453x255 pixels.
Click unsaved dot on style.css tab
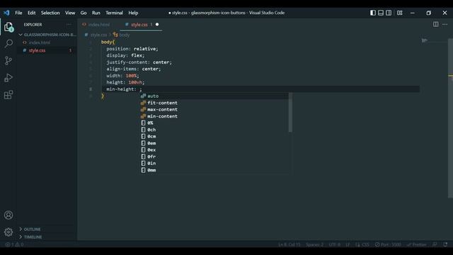[x=157, y=25]
